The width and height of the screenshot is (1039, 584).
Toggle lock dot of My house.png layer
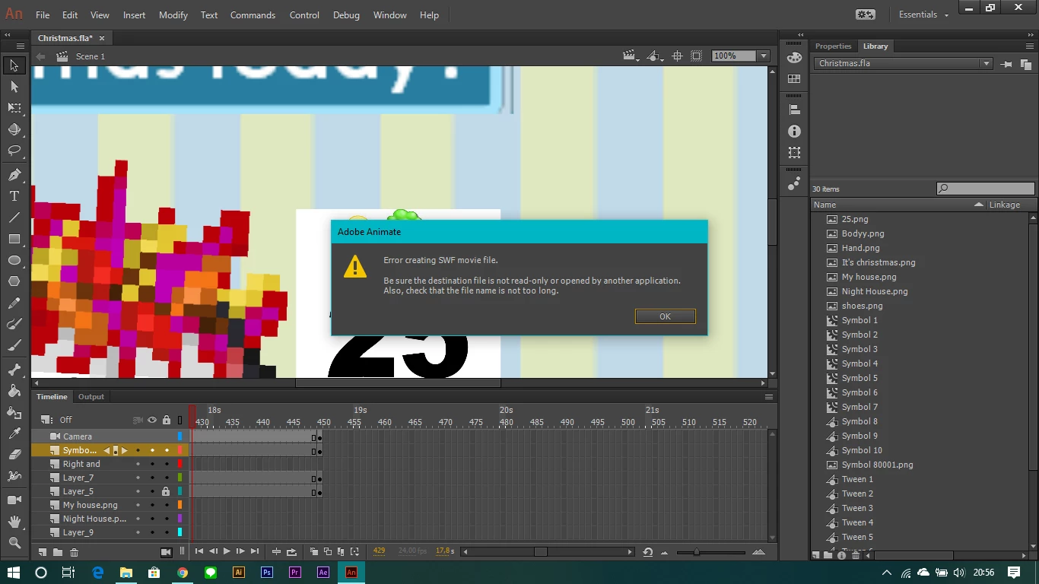pyautogui.click(x=167, y=505)
